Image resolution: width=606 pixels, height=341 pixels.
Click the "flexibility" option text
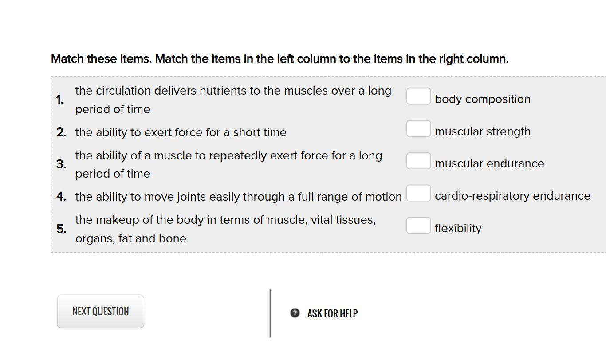(x=458, y=228)
